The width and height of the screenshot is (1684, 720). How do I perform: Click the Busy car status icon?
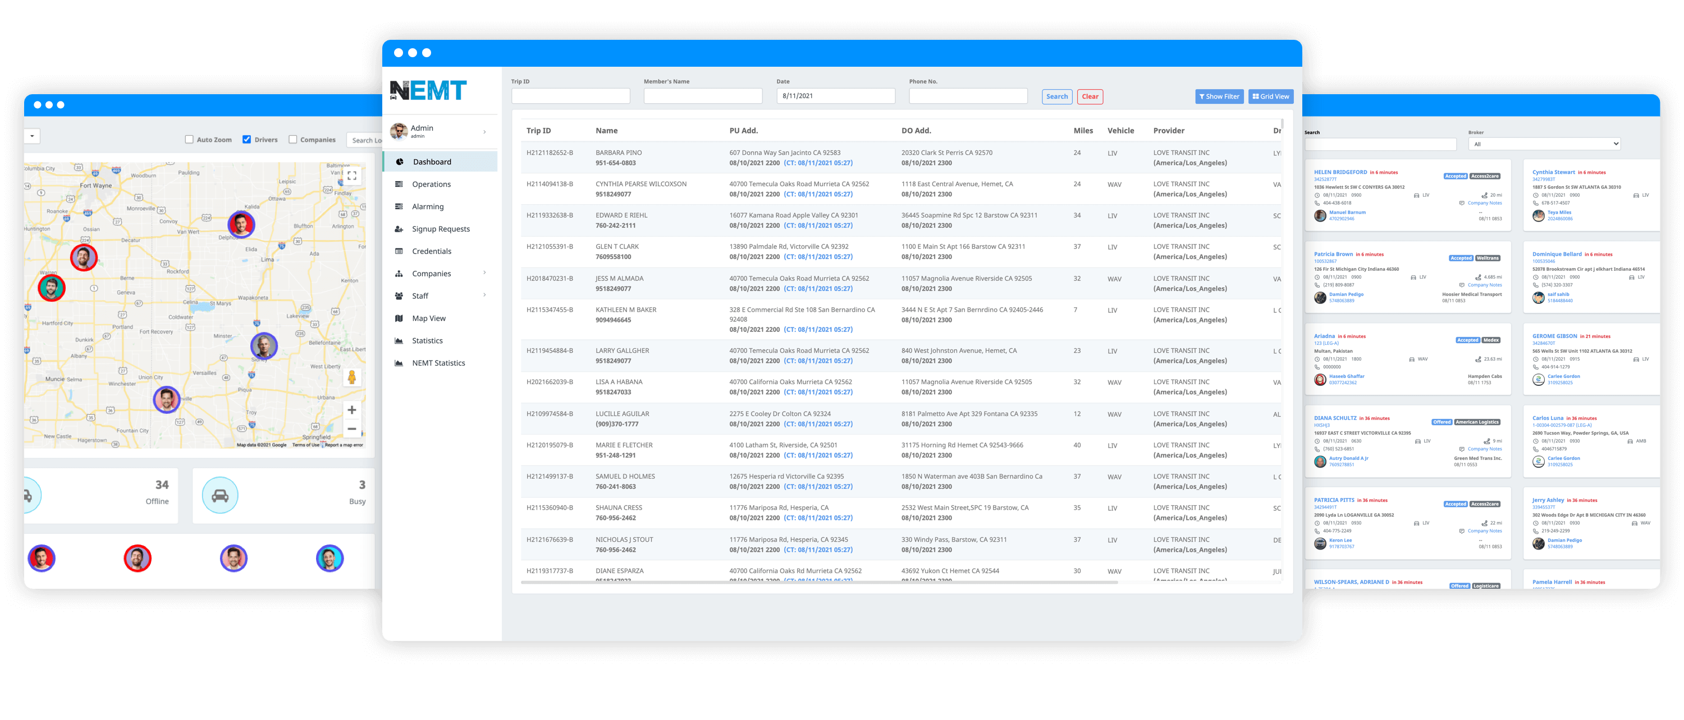[x=220, y=496]
